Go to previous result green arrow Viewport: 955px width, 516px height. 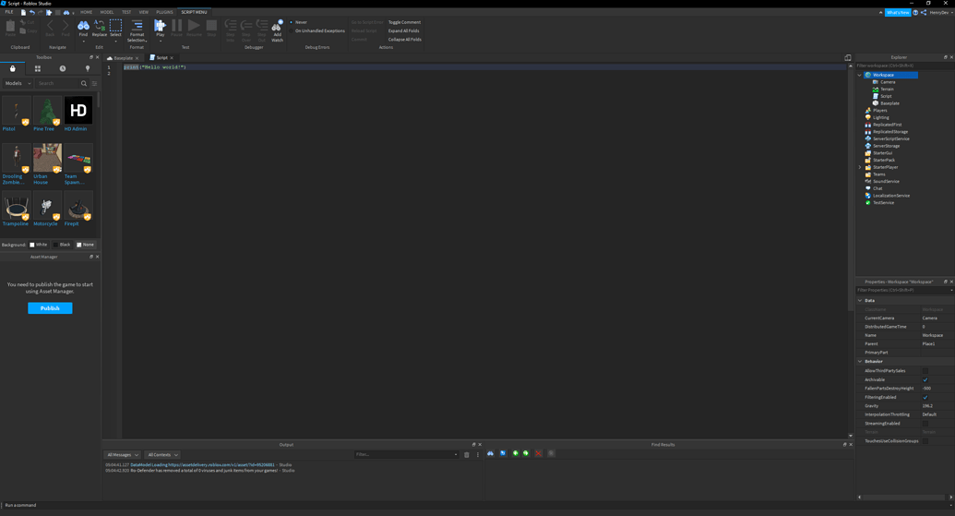coord(515,453)
